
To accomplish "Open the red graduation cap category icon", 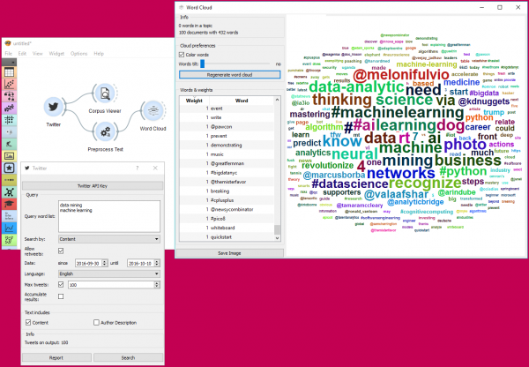I will pos(9,204).
